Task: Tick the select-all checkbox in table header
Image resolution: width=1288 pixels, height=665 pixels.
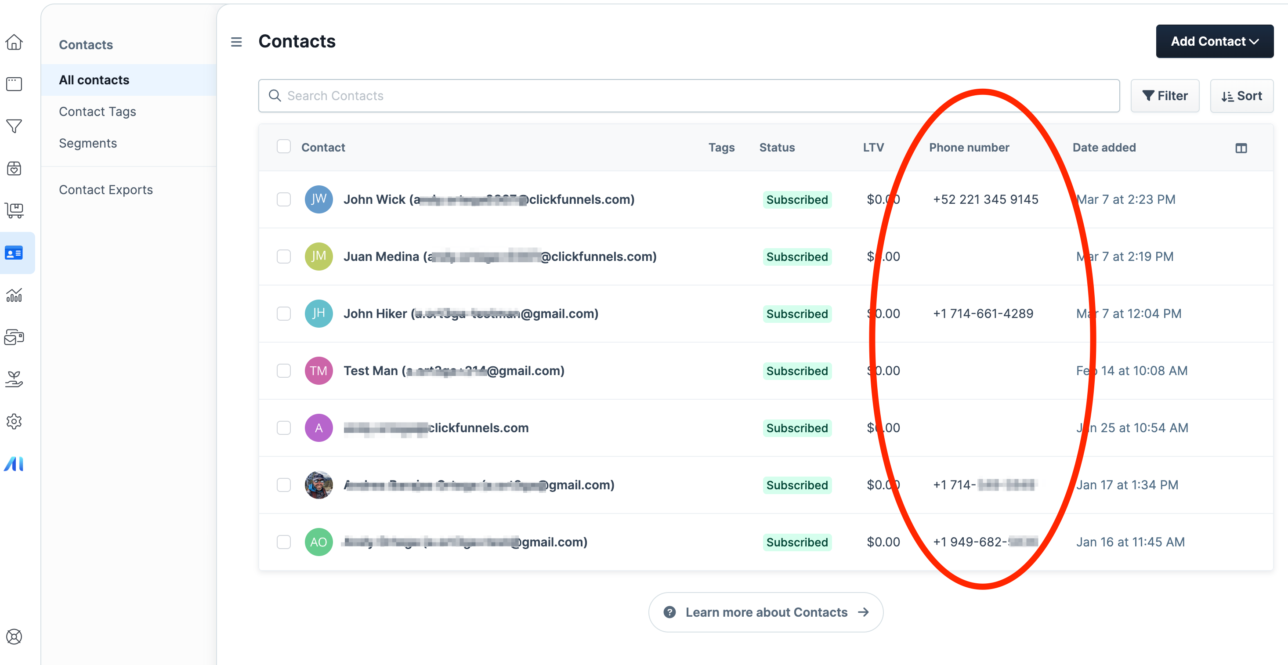Action: (283, 147)
